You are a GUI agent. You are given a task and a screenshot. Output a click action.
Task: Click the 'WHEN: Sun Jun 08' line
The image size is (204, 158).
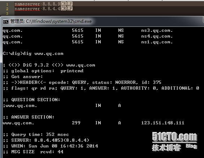coord(50,146)
